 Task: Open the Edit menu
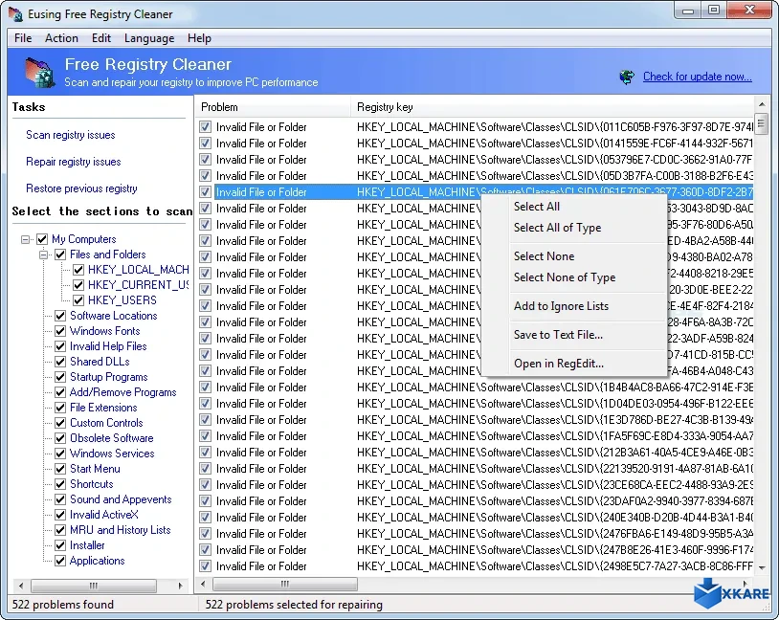pyautogui.click(x=101, y=38)
